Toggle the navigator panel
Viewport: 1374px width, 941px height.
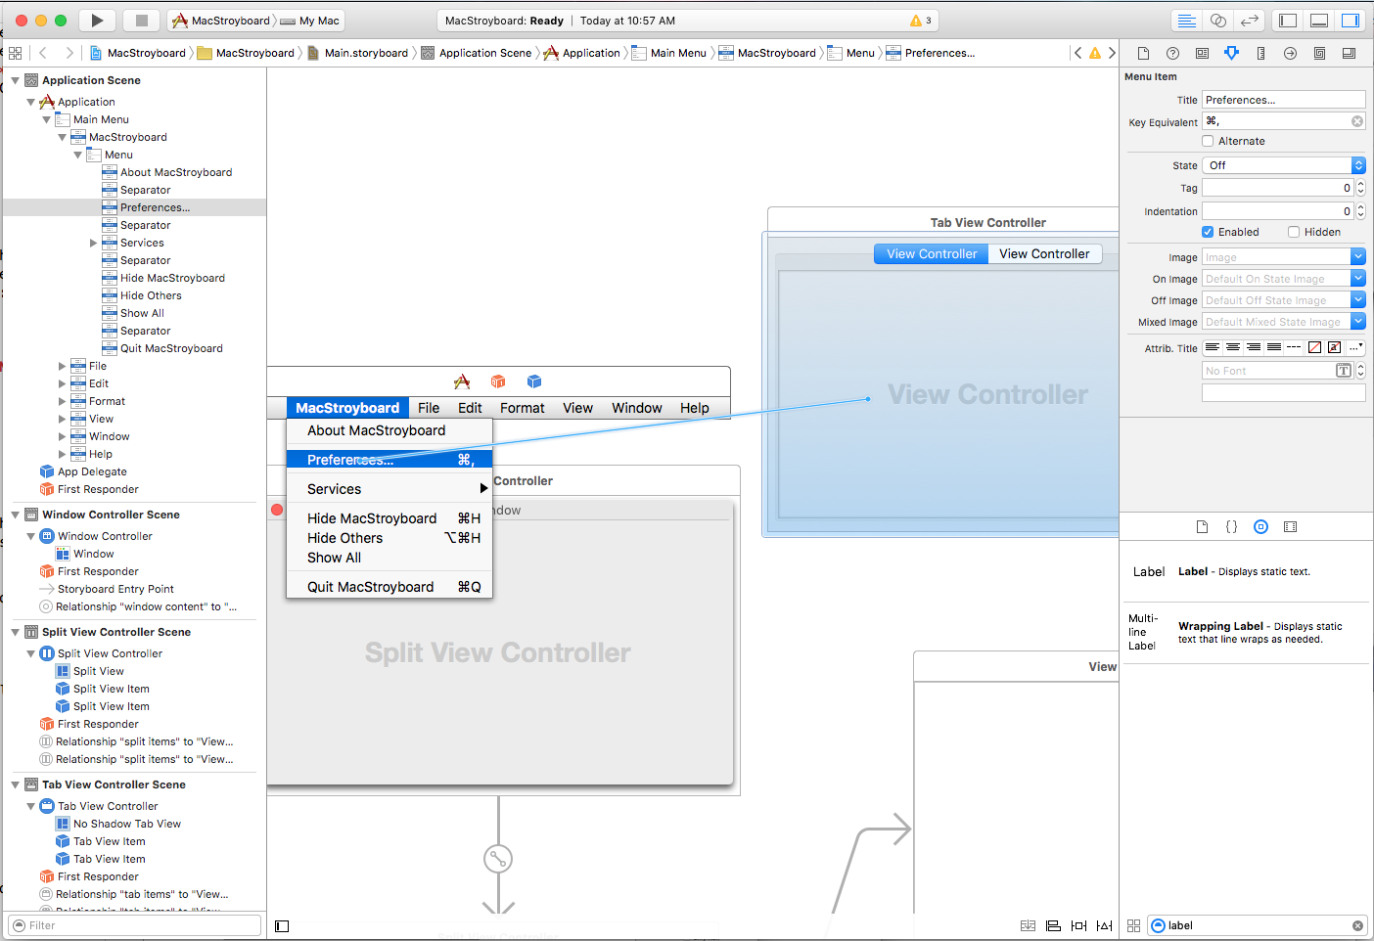tap(1288, 21)
